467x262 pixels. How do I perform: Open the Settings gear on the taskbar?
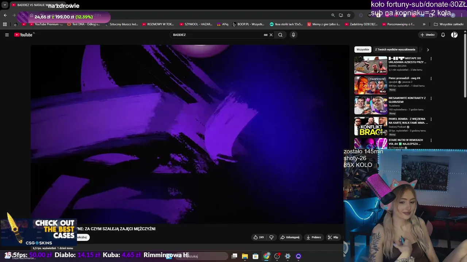tap(287, 256)
